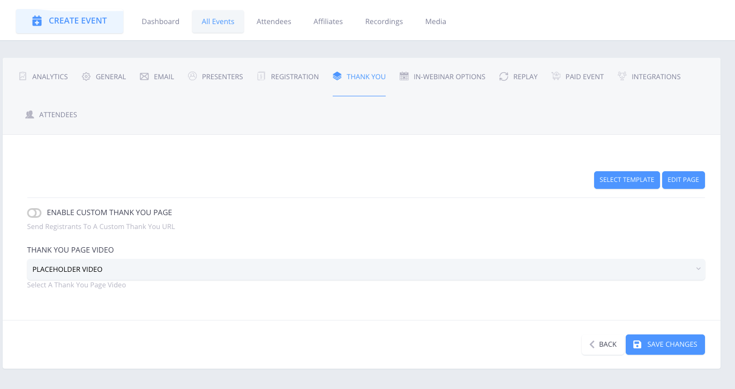Select the INTEGRATIONS event tab

click(649, 77)
